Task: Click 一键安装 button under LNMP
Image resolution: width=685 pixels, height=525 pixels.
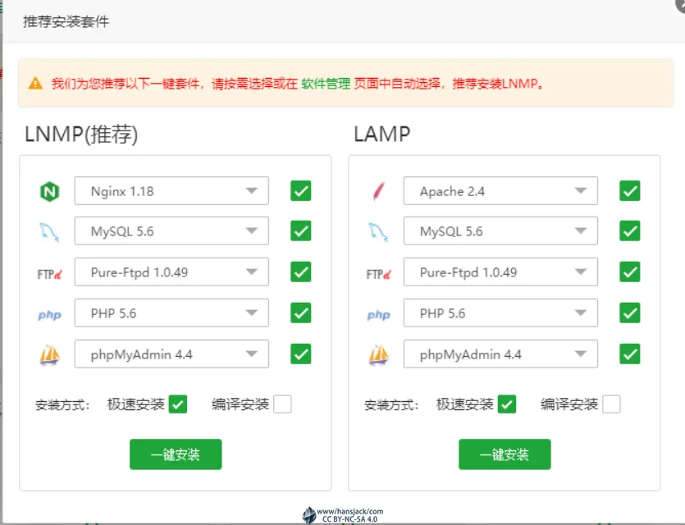Action: pos(176,454)
